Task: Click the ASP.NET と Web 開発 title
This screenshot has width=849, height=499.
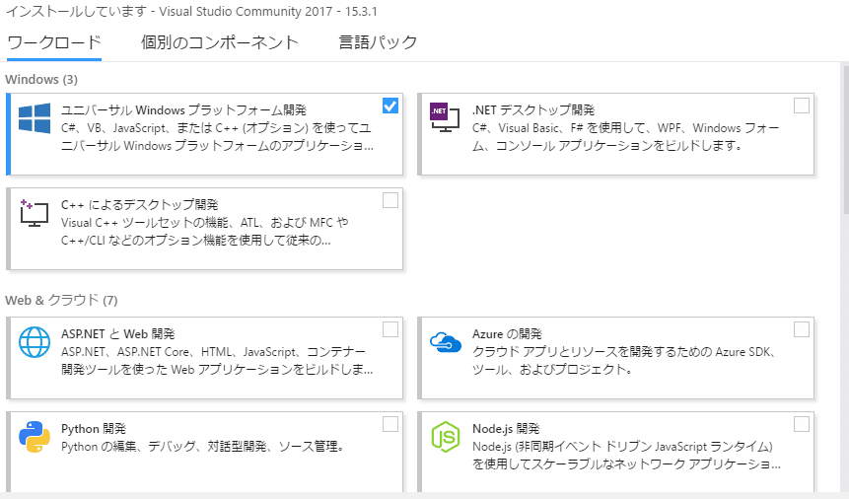Action: pyautogui.click(x=118, y=333)
